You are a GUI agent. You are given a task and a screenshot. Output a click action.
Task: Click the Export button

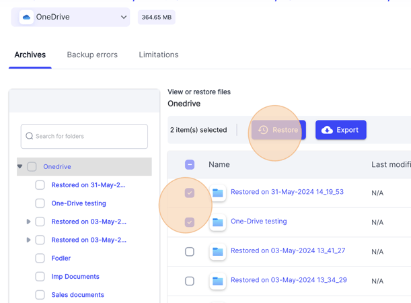click(341, 130)
